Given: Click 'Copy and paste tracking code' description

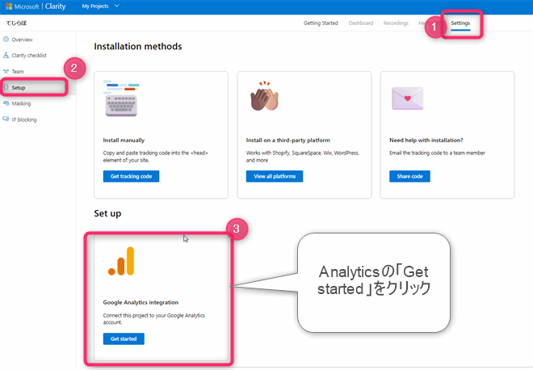Looking at the screenshot, I should point(155,157).
